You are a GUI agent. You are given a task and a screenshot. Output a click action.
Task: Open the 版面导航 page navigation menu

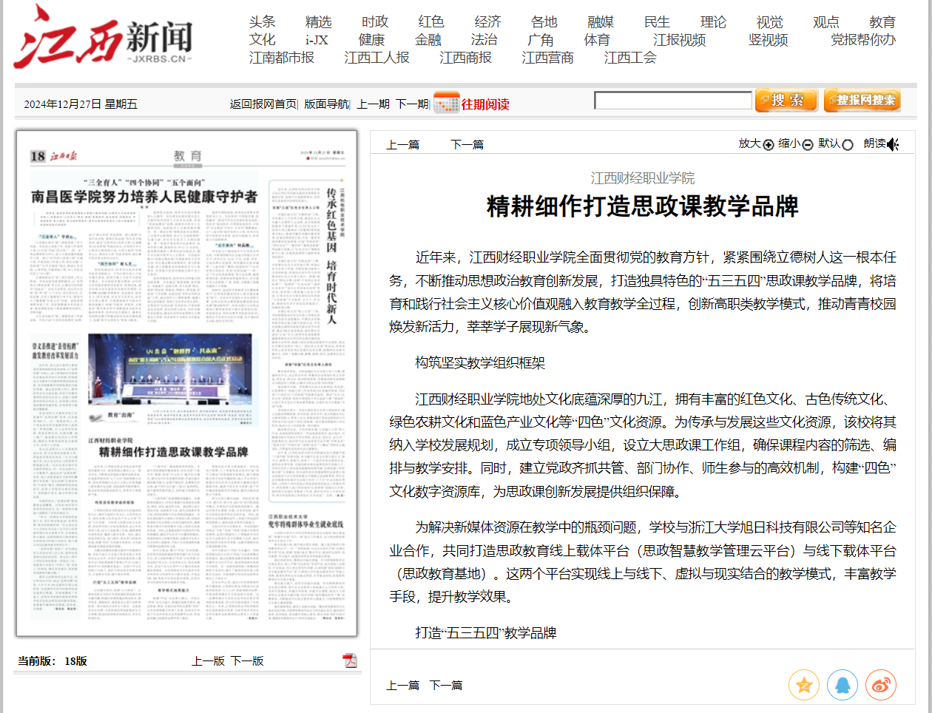[x=325, y=104]
